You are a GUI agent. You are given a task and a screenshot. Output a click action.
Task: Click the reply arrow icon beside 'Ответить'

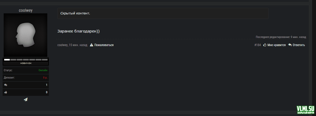290,45
